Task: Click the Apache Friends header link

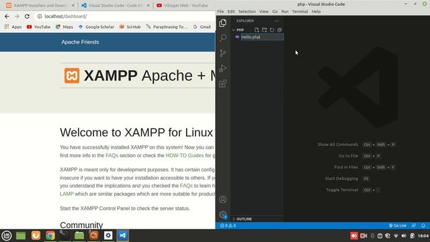Action: click(80, 42)
